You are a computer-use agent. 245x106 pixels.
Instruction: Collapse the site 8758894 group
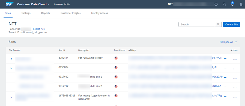click(x=11, y=68)
